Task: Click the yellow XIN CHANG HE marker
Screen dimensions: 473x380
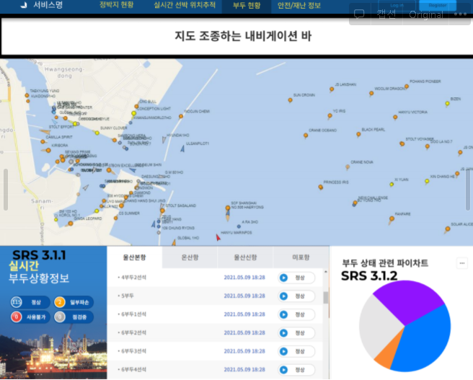Action: pyautogui.click(x=427, y=181)
